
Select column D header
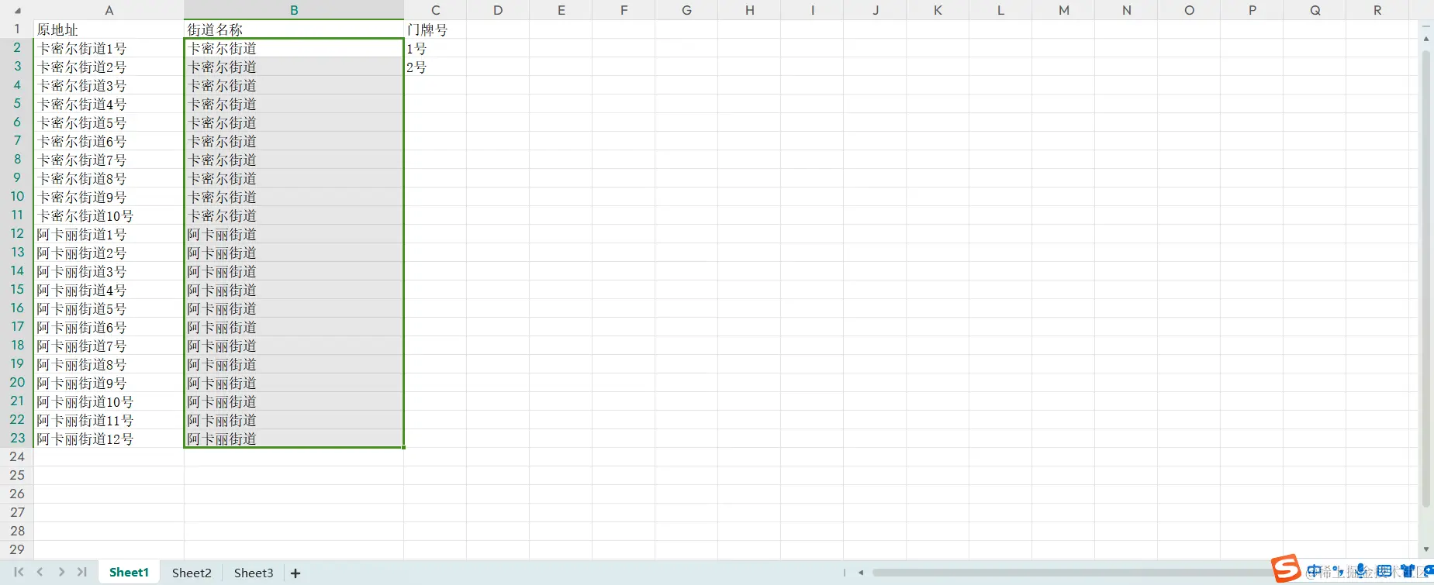[498, 10]
